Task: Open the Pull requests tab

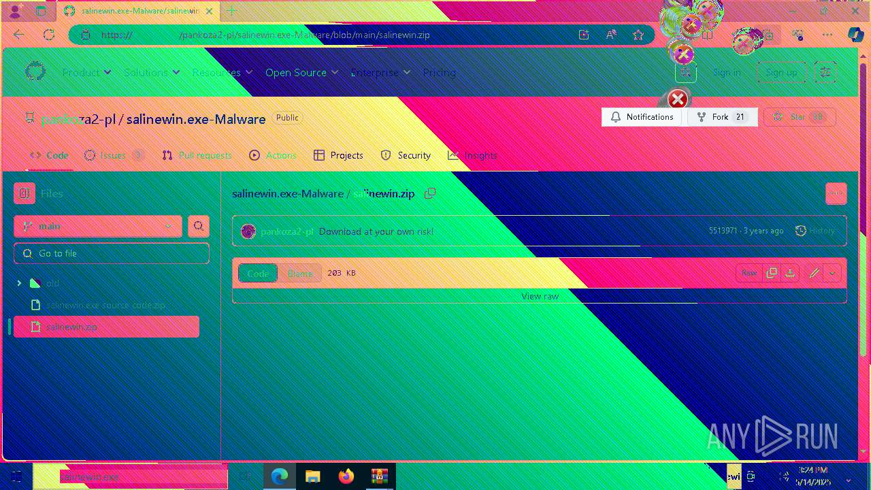Action: click(197, 155)
